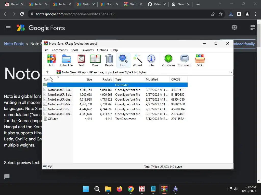Click the Noto Fonts breadcrumb link
Image resolution: width=261 pixels, height=195 pixels.
(14, 44)
